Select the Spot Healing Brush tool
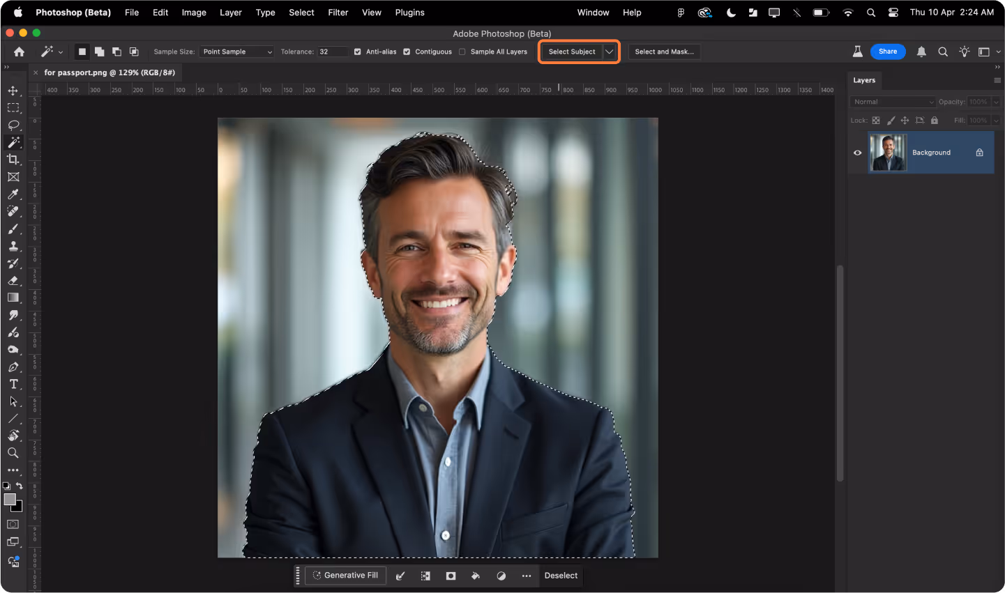Image resolution: width=1005 pixels, height=593 pixels. pos(13,211)
